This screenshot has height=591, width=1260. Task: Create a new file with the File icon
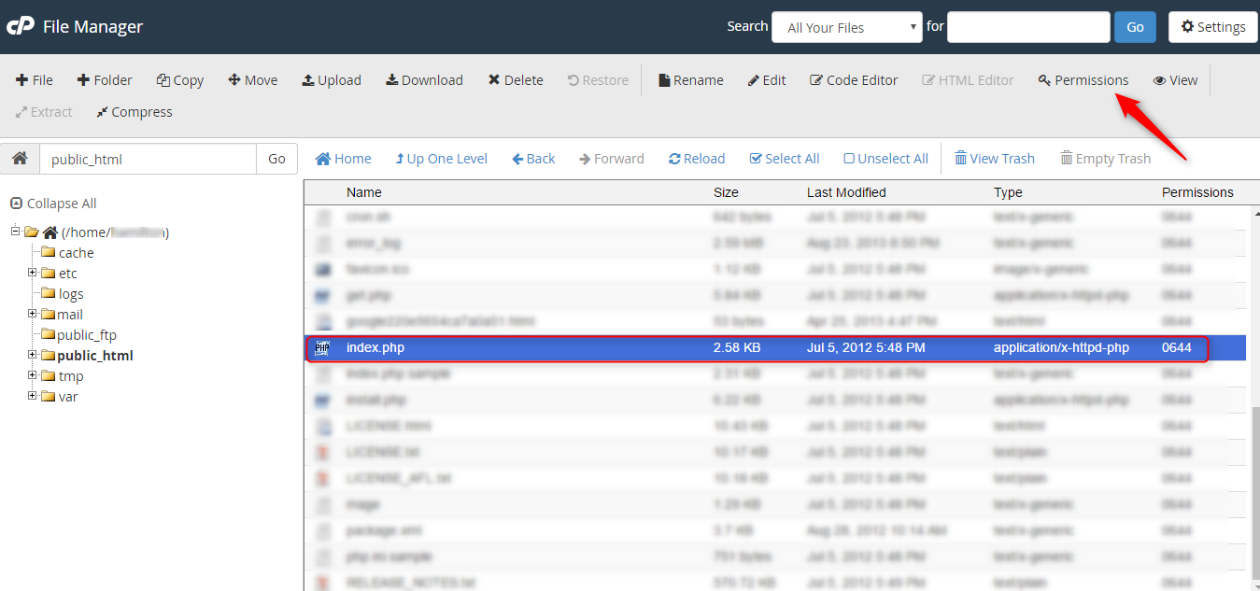tap(34, 80)
